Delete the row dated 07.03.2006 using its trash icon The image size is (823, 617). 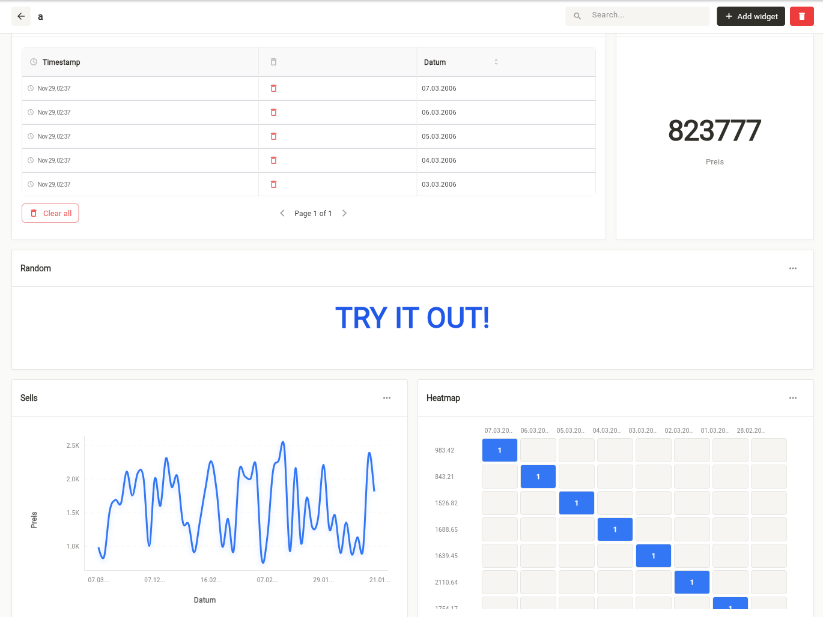273,88
